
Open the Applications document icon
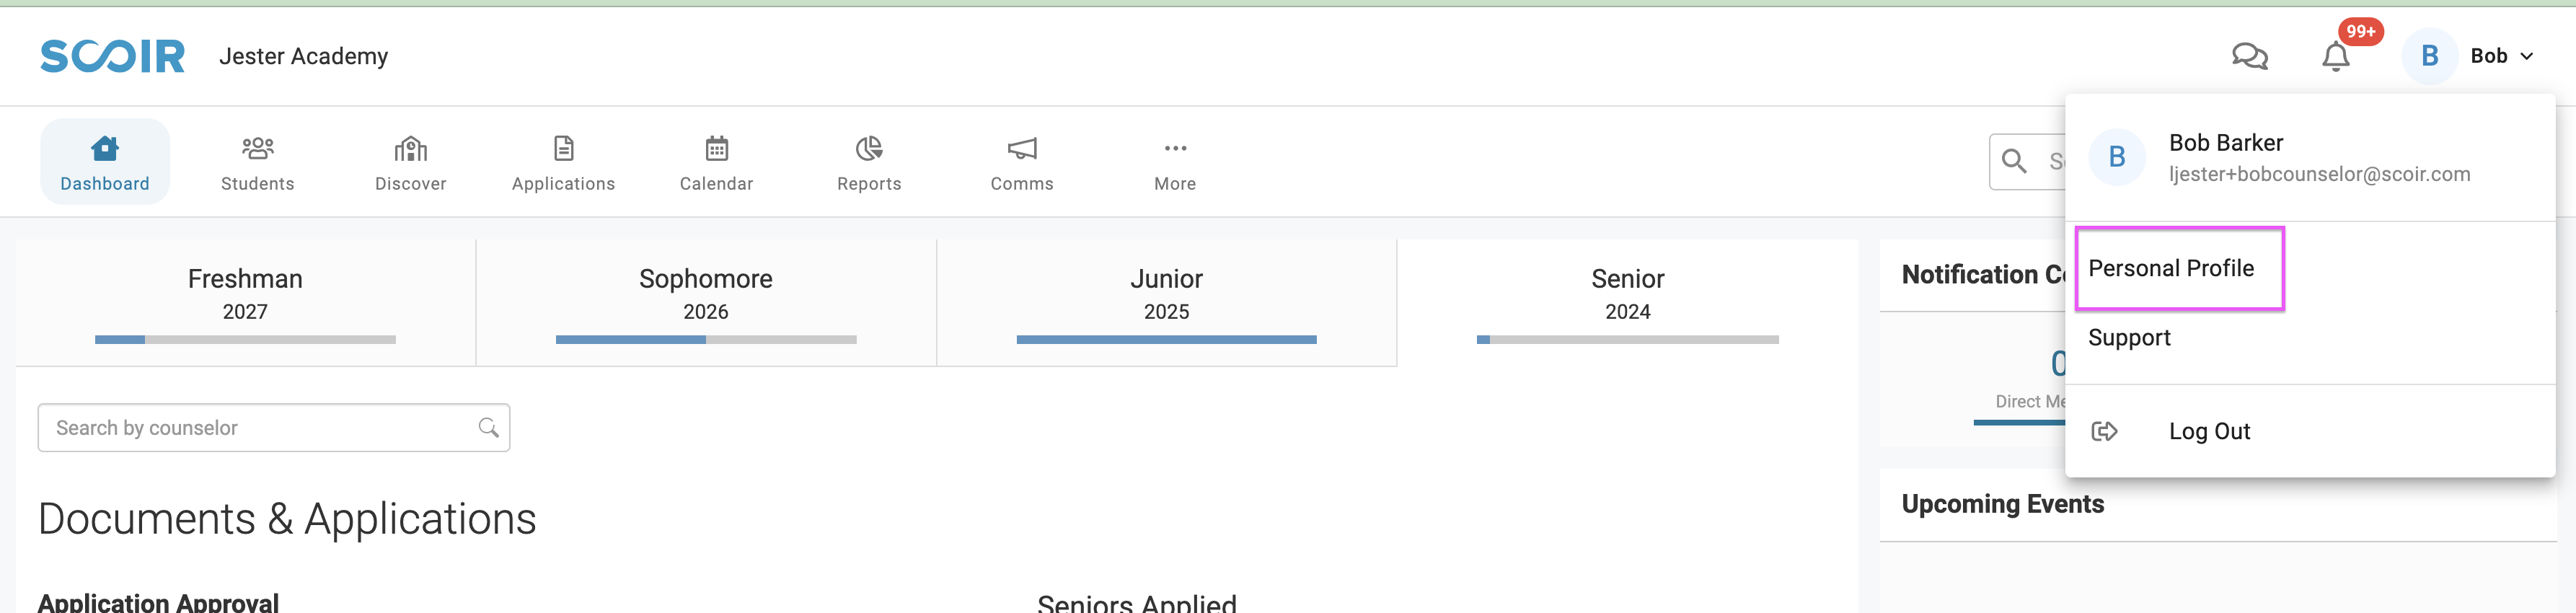click(563, 149)
